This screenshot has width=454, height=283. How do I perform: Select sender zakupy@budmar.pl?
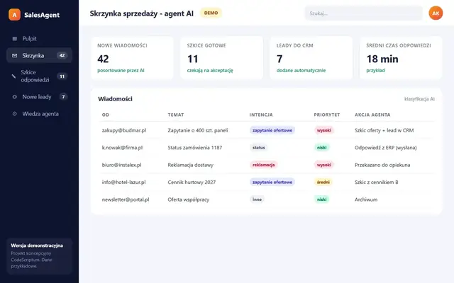pos(124,130)
